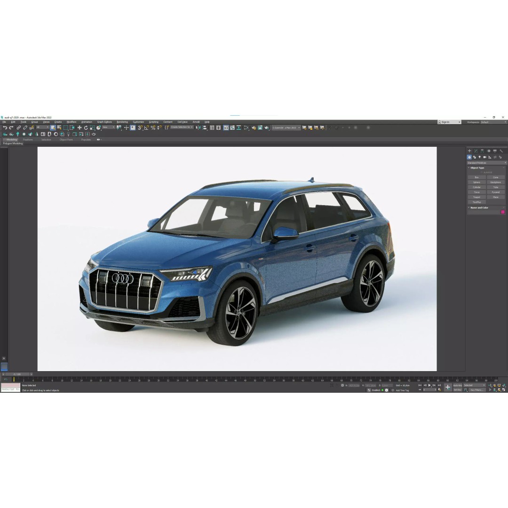Open the Key Filters dialog button
The width and height of the screenshot is (508, 508).
tap(477, 390)
